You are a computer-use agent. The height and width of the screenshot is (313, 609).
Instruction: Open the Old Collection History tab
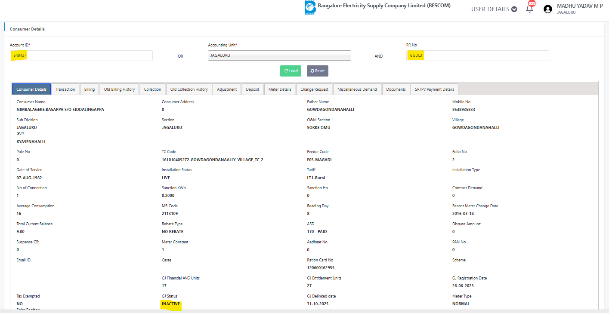point(189,89)
